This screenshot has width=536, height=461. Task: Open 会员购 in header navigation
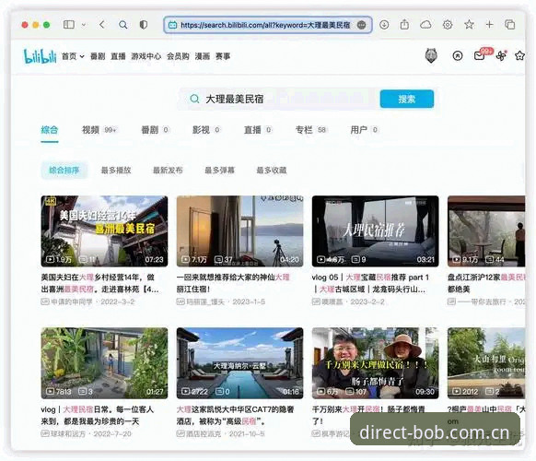178,56
